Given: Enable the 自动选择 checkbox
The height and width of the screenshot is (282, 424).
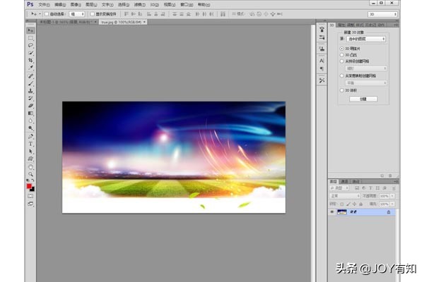Looking at the screenshot, I should click(47, 14).
